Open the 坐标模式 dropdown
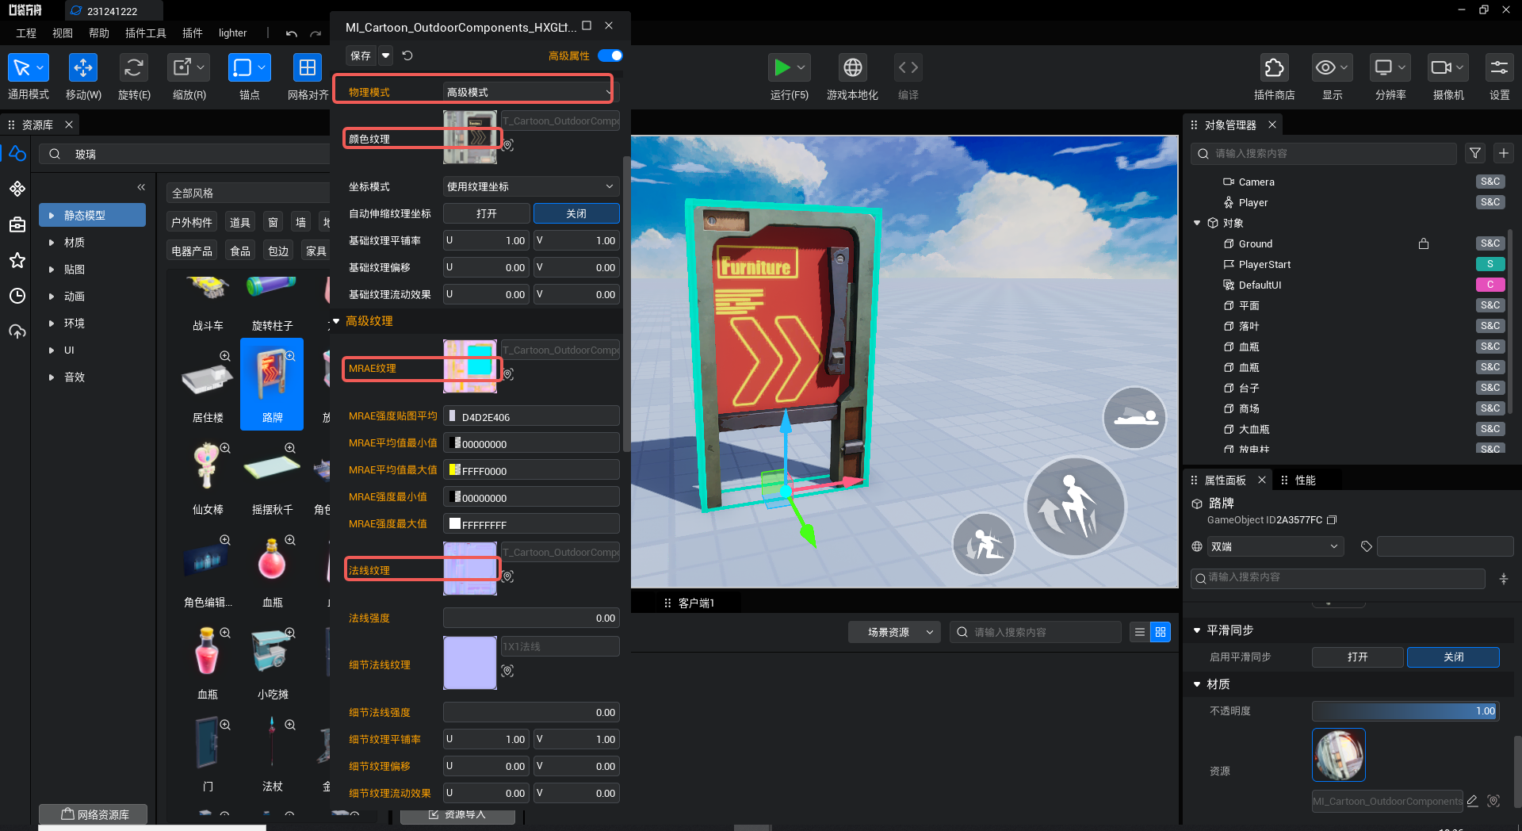The width and height of the screenshot is (1522, 831). coord(531,186)
